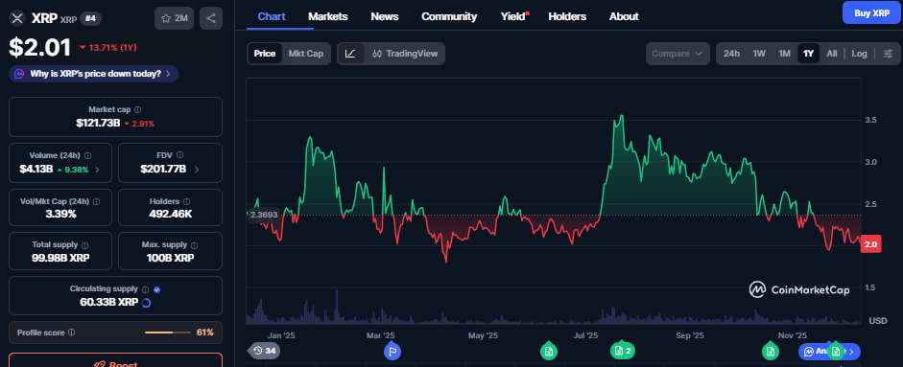Image resolution: width=903 pixels, height=367 pixels.
Task: Set chart range to 1W
Action: point(759,54)
